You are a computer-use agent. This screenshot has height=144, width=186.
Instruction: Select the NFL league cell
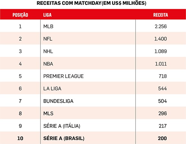click(48, 39)
